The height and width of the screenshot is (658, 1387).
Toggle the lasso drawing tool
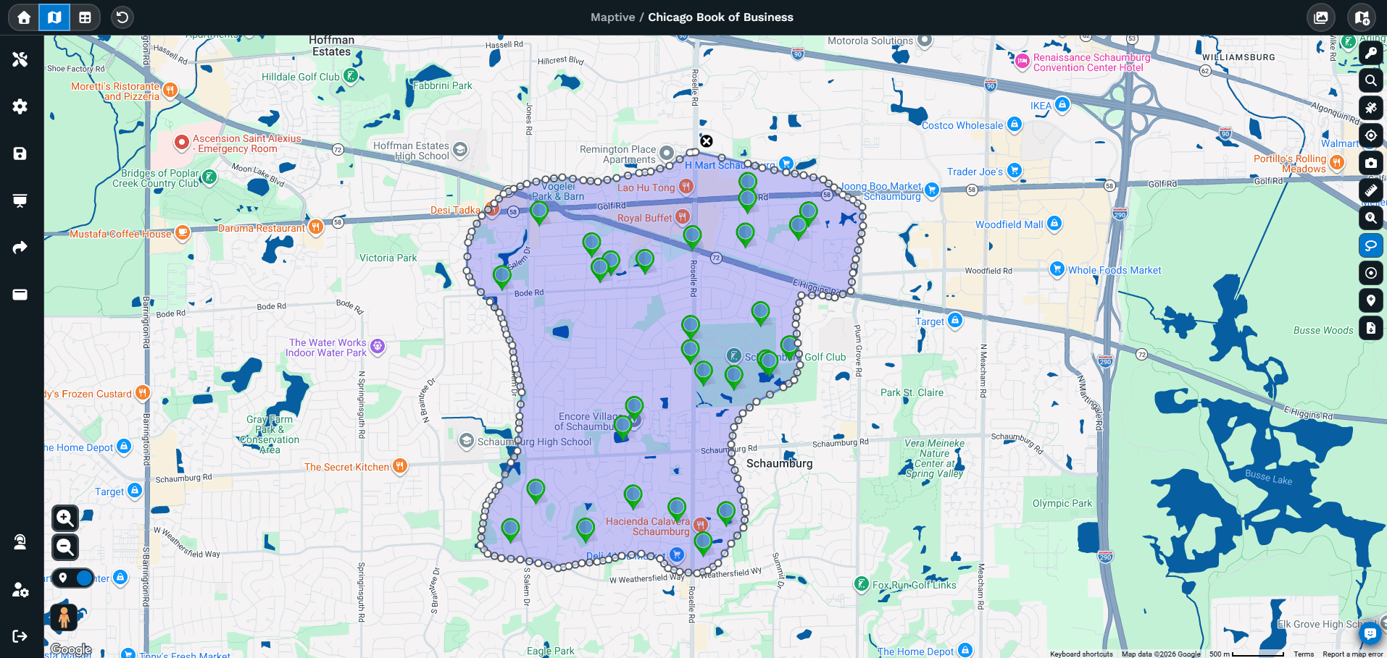[x=1371, y=245]
